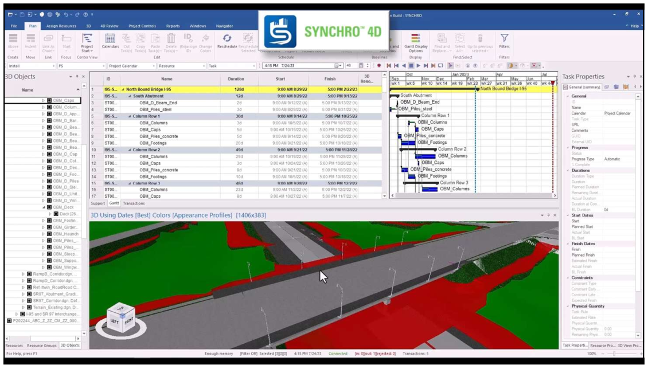Toggle visibility box for Deck [26 item
Screen dimensions: 648x365
(x=56, y=214)
